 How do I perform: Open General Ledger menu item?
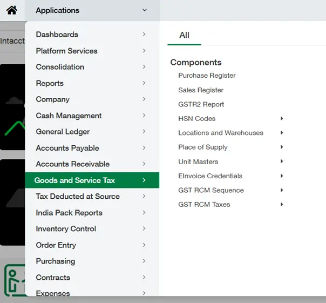63,132
